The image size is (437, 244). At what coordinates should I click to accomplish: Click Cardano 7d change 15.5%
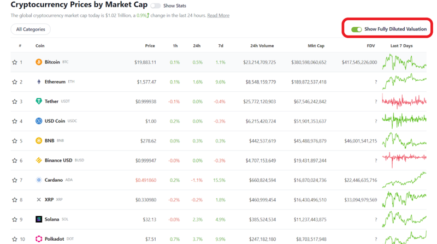(x=219, y=180)
